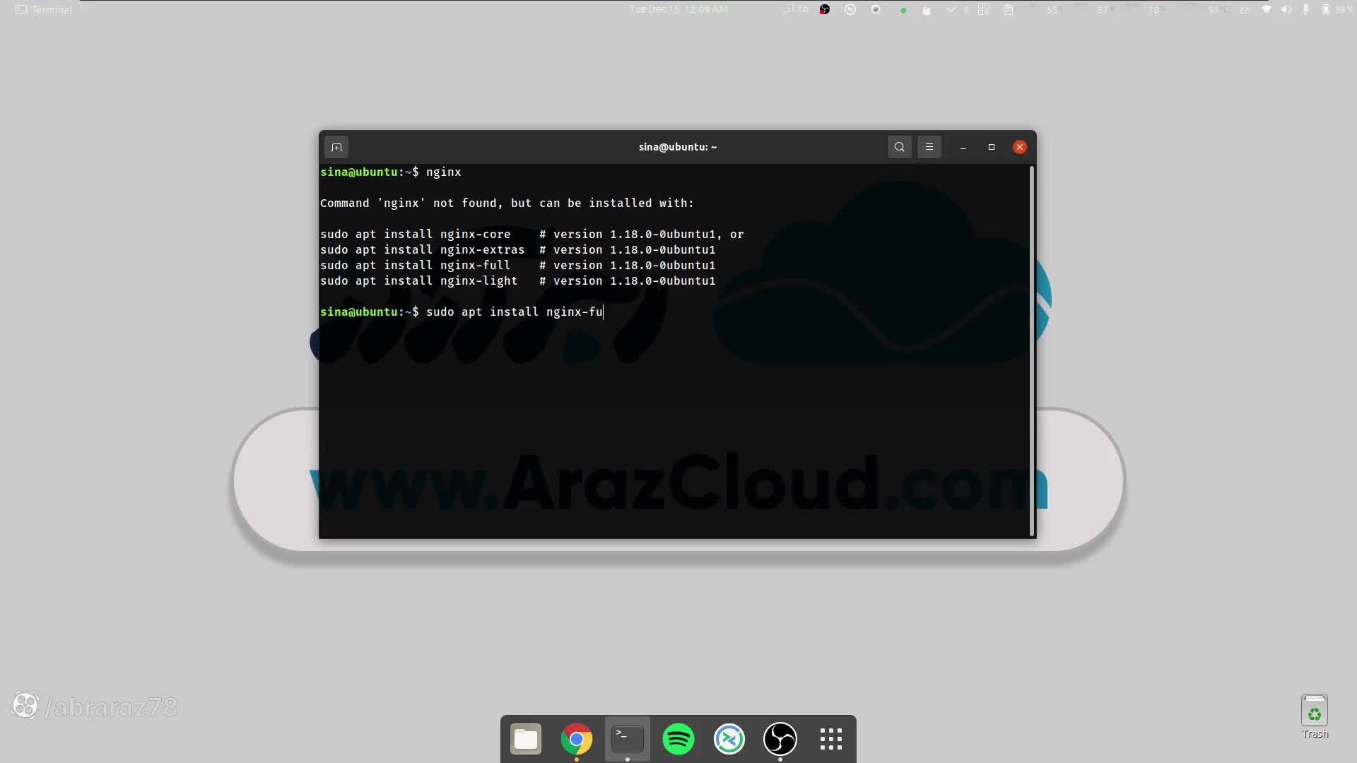
Task: Open the terminal hamburger menu
Action: (929, 147)
